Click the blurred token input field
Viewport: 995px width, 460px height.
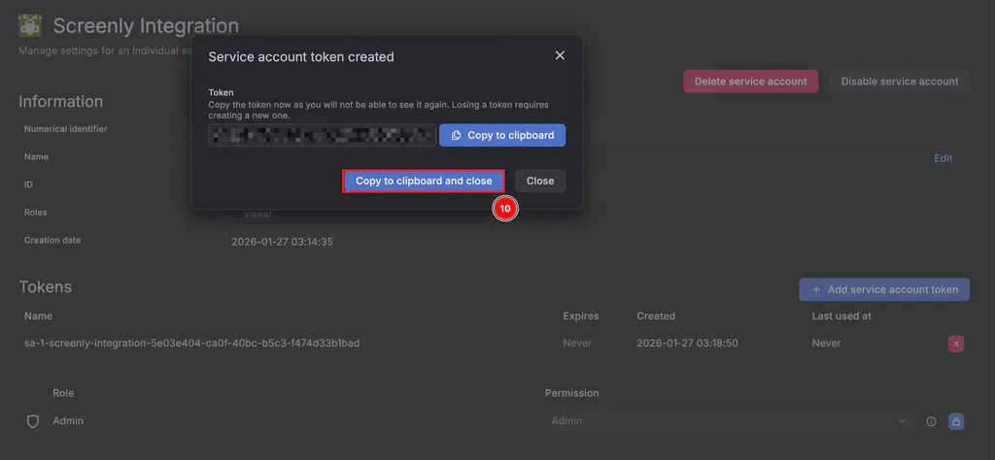322,135
